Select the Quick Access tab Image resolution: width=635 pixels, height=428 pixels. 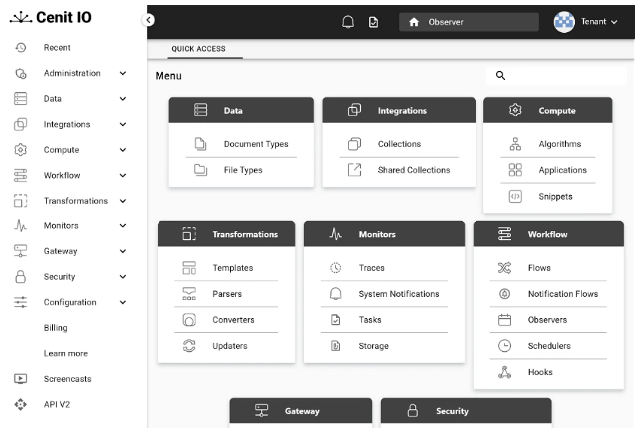(x=198, y=49)
